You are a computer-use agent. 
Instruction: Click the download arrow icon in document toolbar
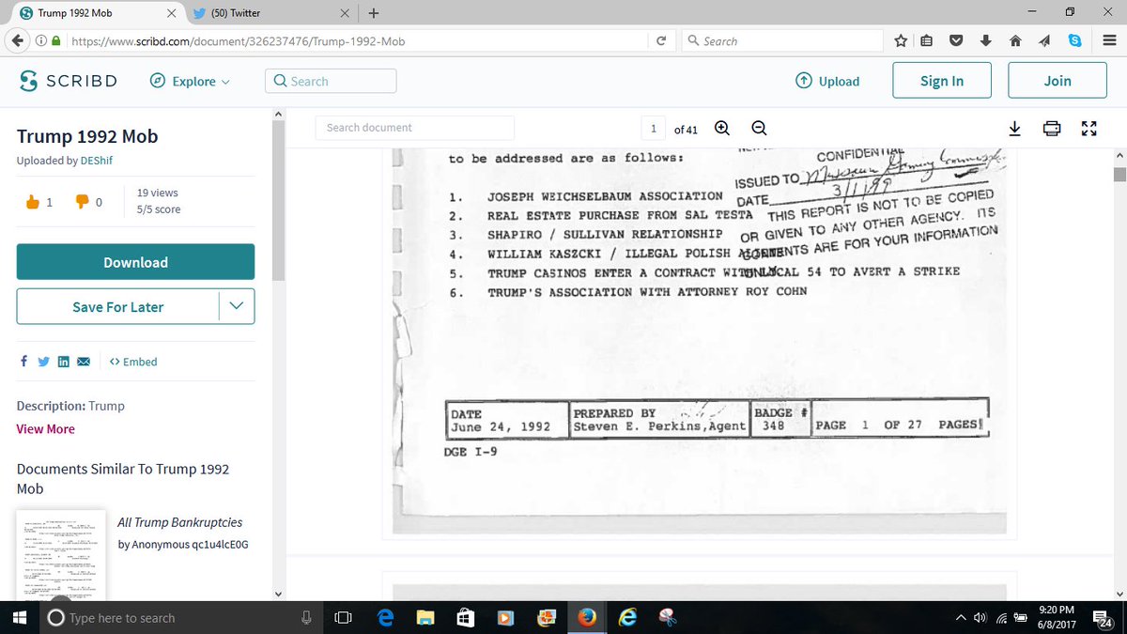click(x=1015, y=129)
